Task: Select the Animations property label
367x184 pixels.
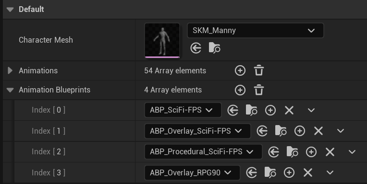Action: (38, 70)
